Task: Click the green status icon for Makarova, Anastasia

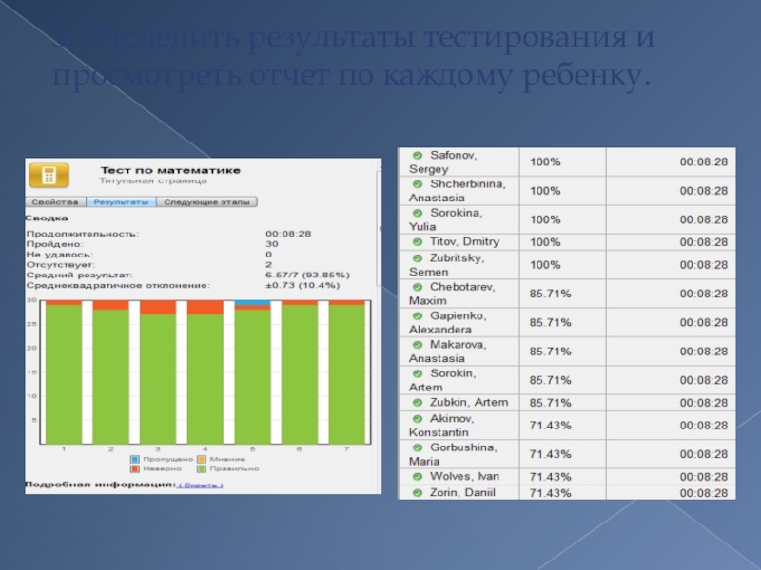Action: [x=418, y=345]
